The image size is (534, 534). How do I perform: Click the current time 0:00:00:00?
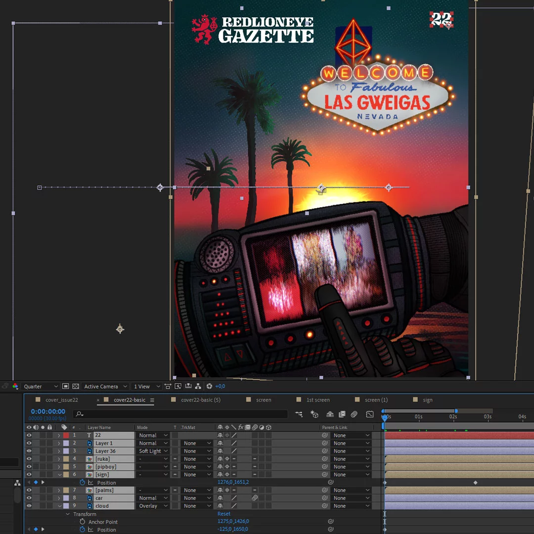(x=48, y=411)
